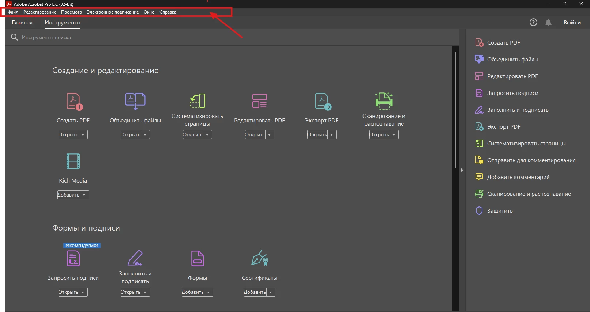The width and height of the screenshot is (590, 312).
Task: Expand dropdown arrow under Экспорт PDF
Action: 332,135
